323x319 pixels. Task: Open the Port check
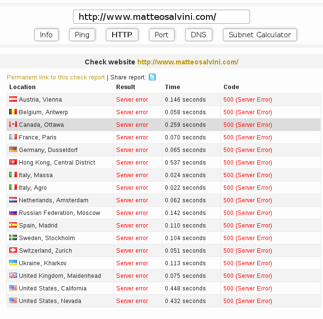[161, 35]
